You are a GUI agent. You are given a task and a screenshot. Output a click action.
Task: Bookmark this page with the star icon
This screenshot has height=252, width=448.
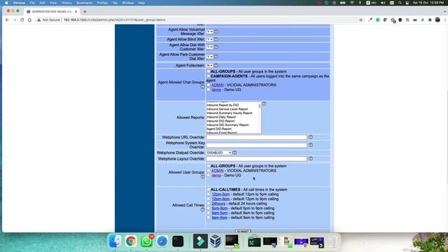point(361,20)
